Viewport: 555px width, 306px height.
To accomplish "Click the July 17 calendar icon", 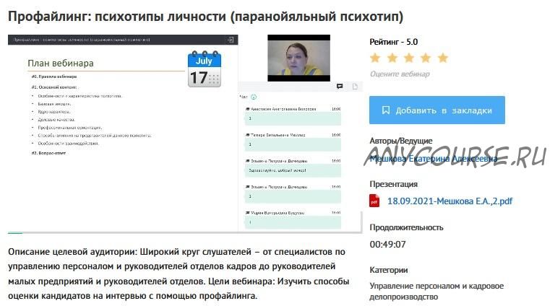I will (205, 69).
